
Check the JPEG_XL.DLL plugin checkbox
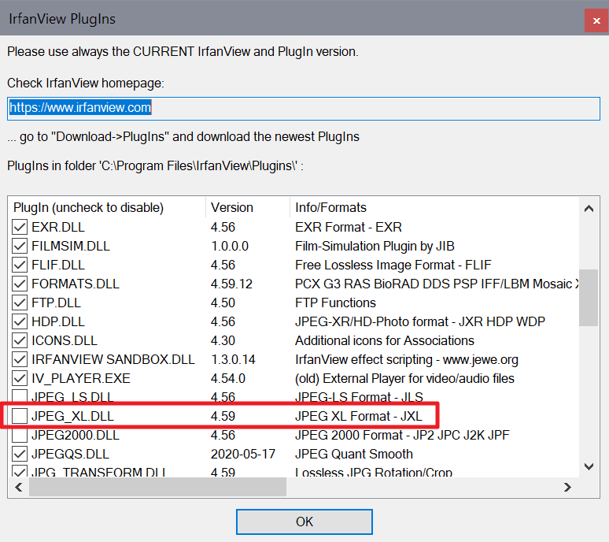[x=20, y=416]
